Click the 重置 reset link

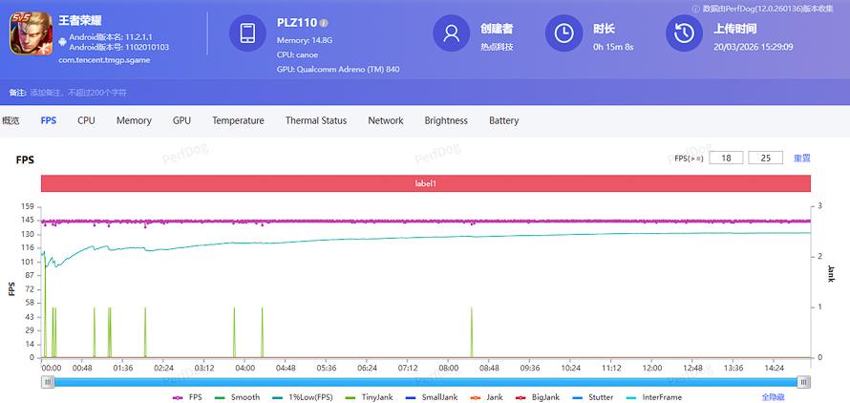[x=801, y=159]
